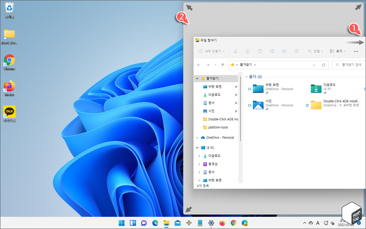Go up one folder level with up arrow
The image size is (366, 229).
[223, 65]
